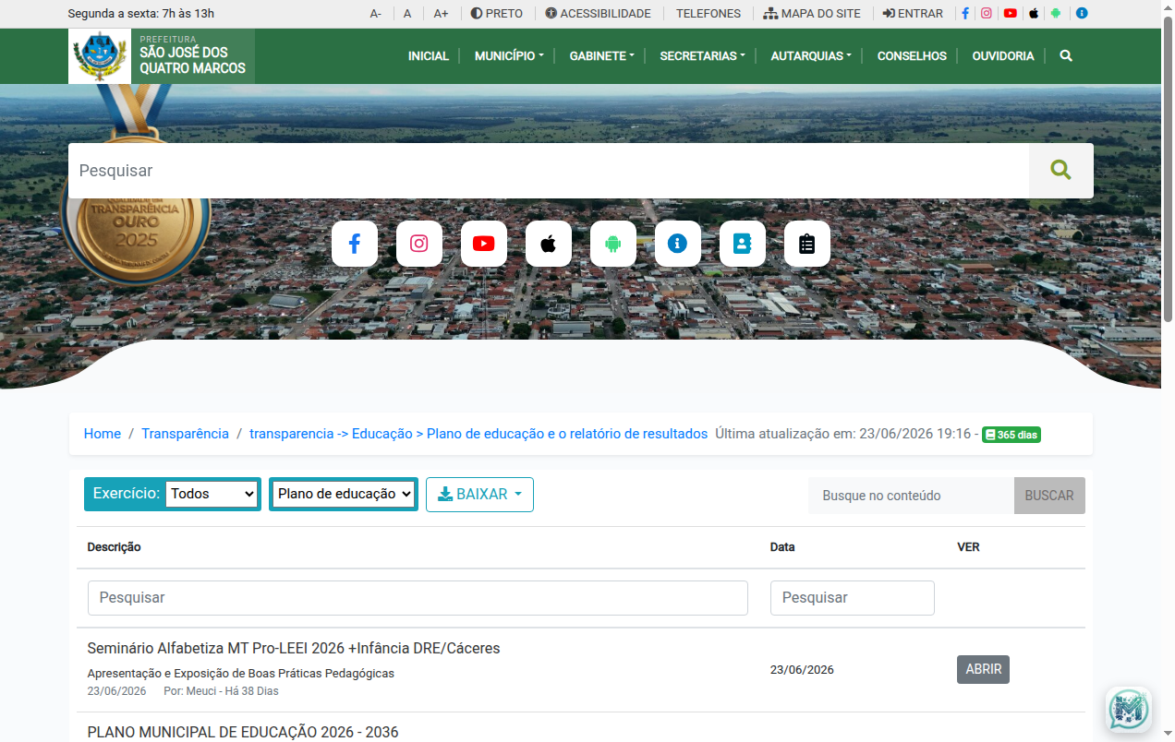Screen dimensions: 1175x742
Task: Expand the BAIXAR download dropdown
Action: [479, 495]
